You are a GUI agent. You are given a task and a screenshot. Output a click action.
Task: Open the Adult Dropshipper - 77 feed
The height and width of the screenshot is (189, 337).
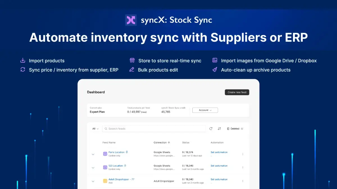point(121,179)
